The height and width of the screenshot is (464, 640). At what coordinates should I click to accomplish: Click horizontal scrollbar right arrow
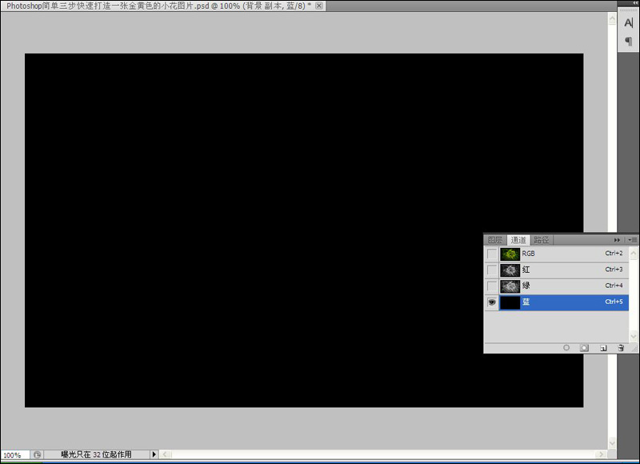click(602, 454)
